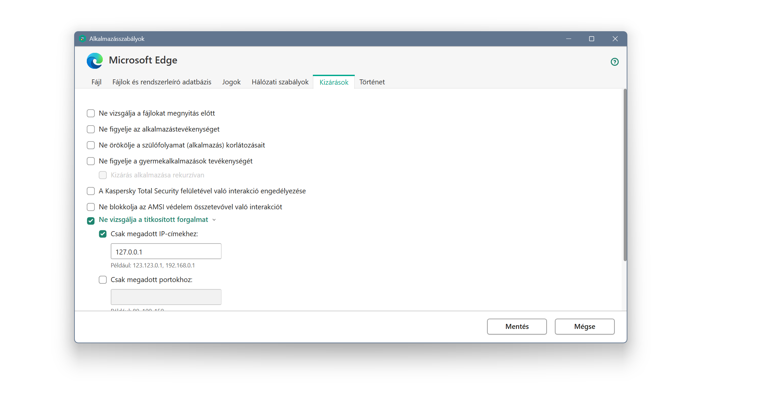769x401 pixels.
Task: Save changes with the Mentés button
Action: (517, 327)
